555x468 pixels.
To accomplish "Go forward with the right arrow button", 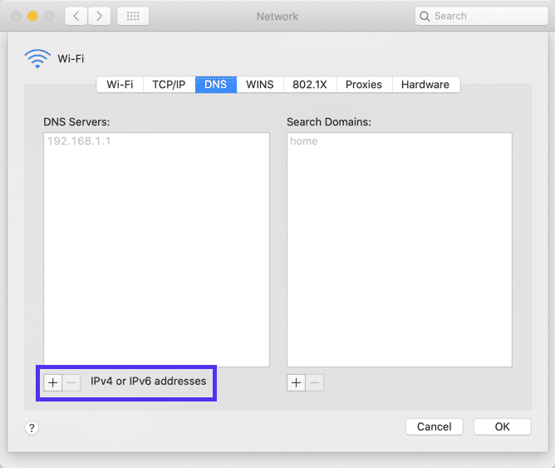I will click(100, 16).
